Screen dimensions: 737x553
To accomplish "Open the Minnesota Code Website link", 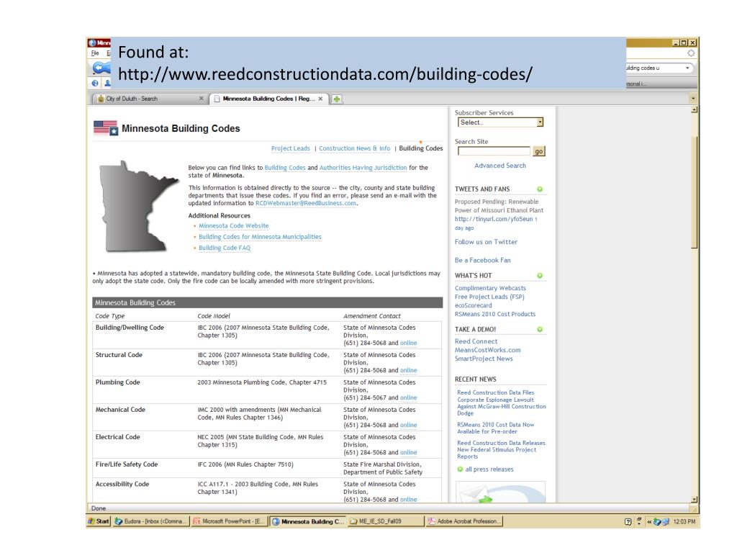I will pyautogui.click(x=234, y=226).
